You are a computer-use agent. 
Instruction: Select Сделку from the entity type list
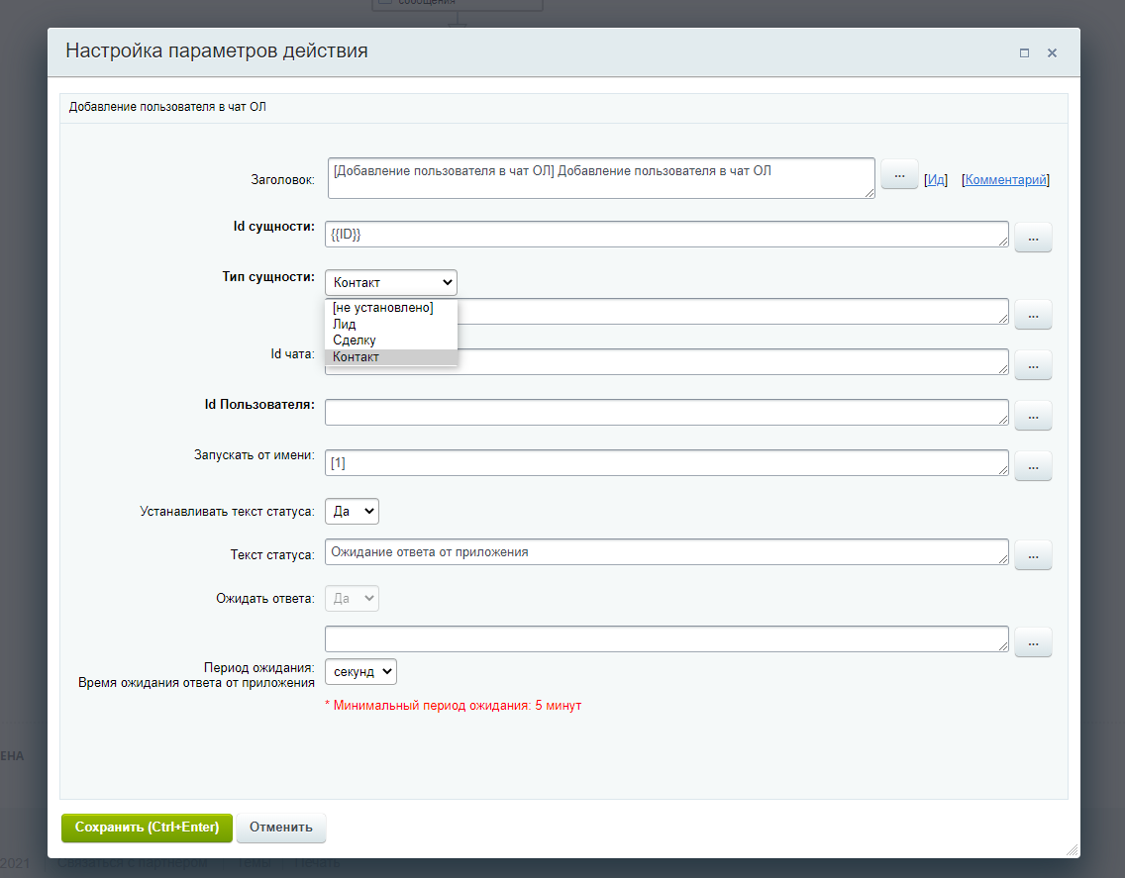(355, 341)
